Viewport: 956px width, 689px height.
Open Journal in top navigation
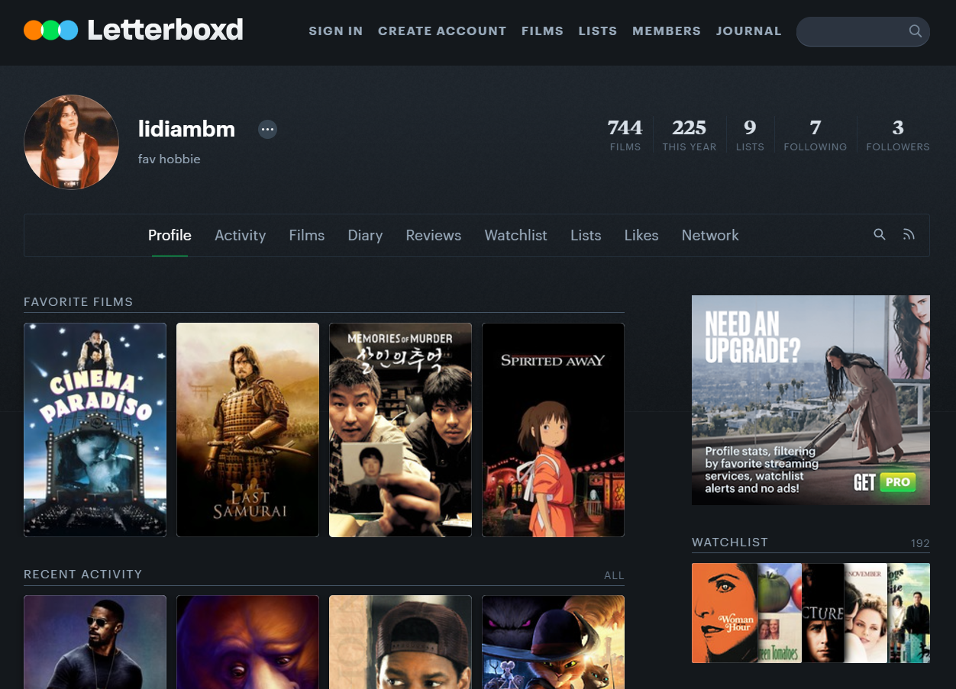(x=749, y=31)
